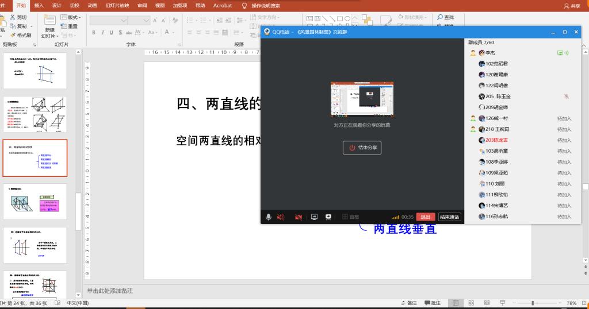Click the screen share icon in call toolbar
This screenshot has width=589, height=309.
click(x=314, y=217)
